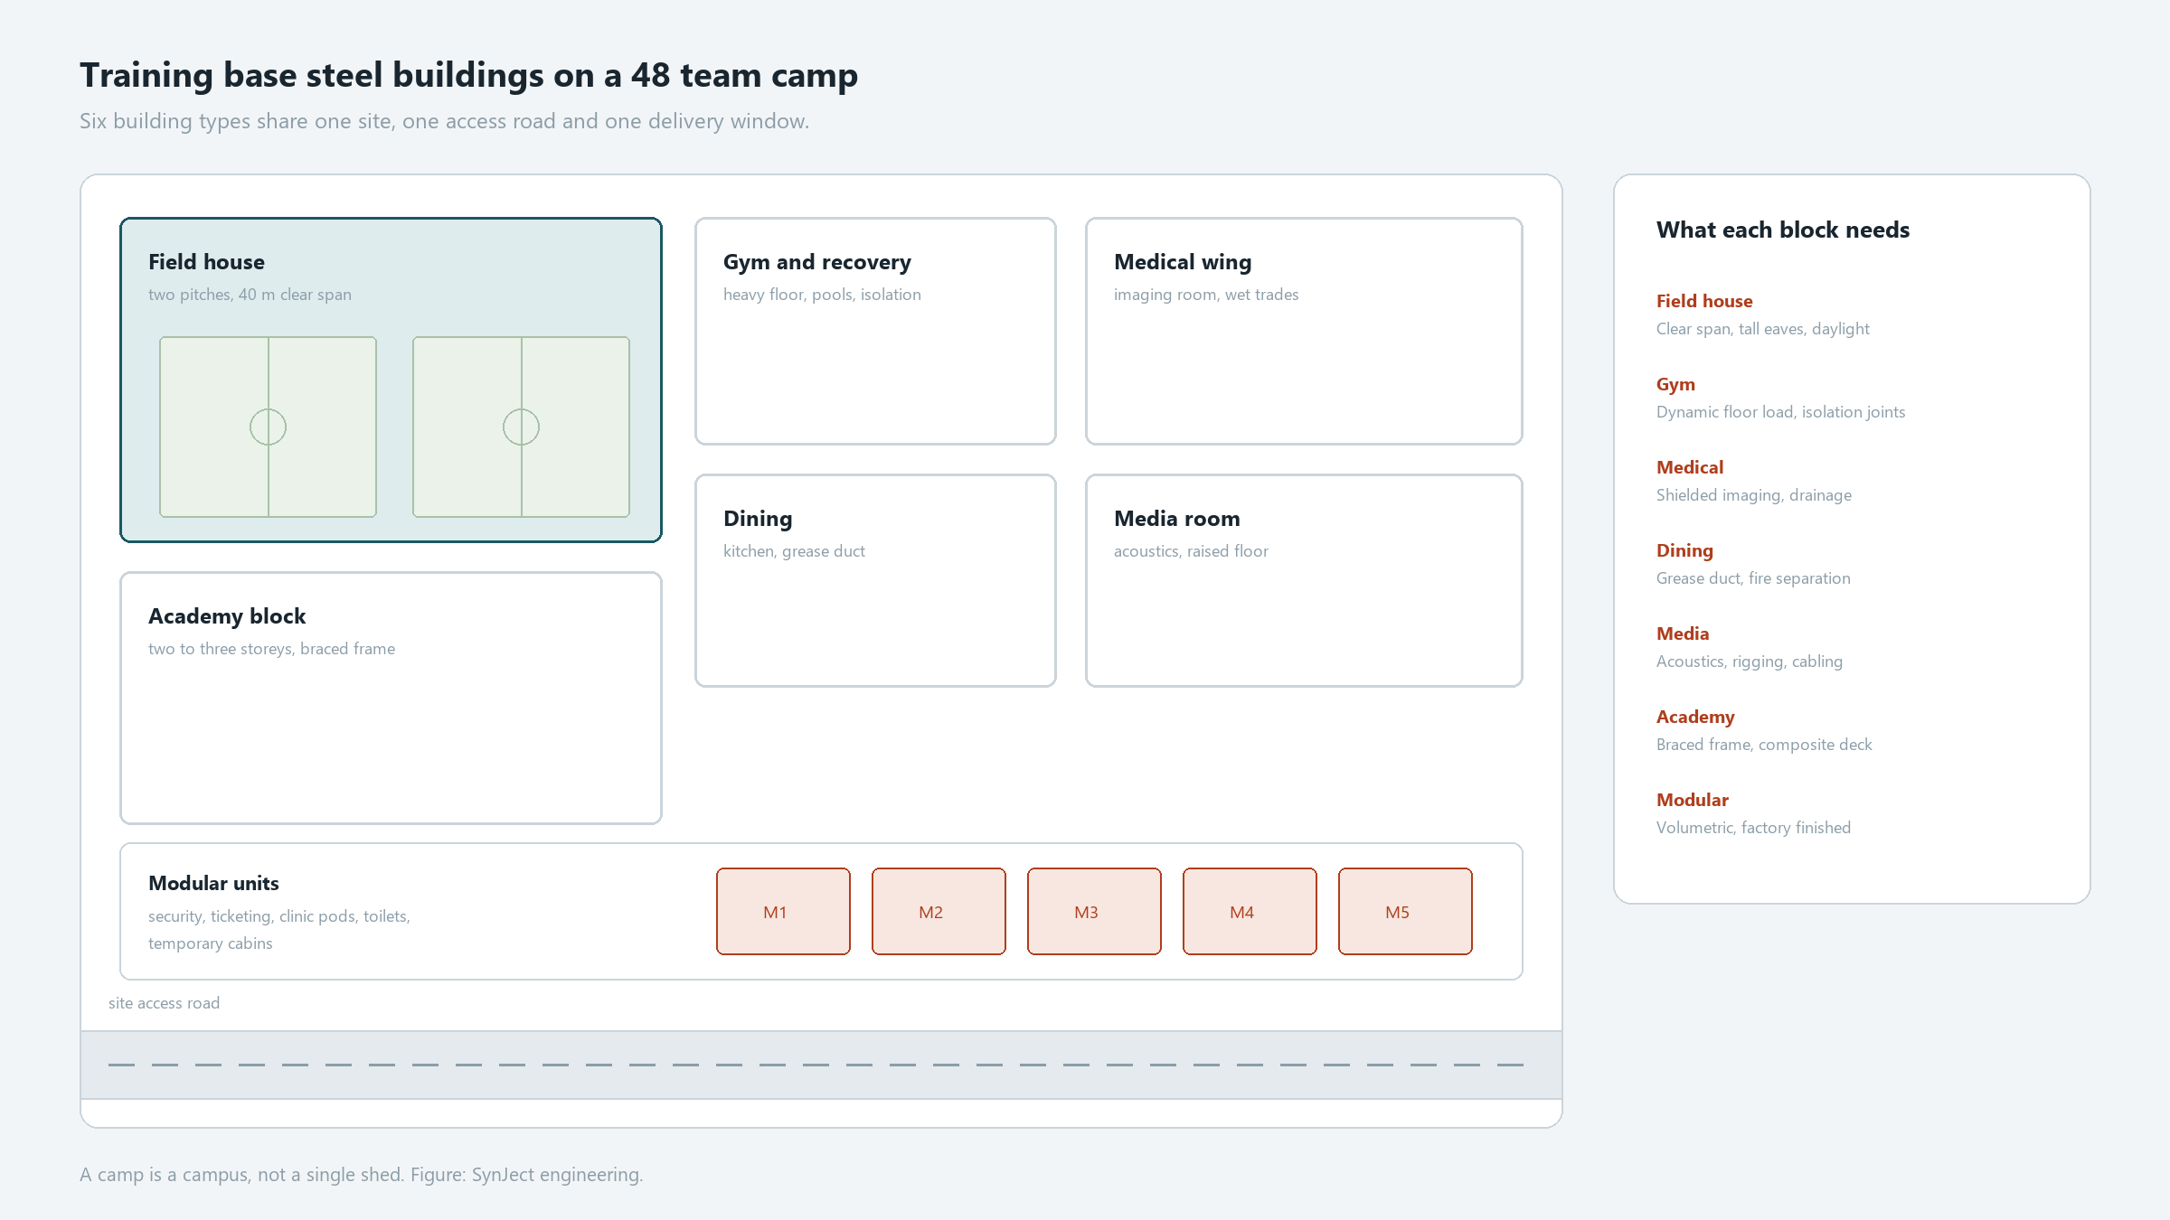Click 'heavy floor, pools, isolation' text
This screenshot has width=2170, height=1220.
point(822,295)
